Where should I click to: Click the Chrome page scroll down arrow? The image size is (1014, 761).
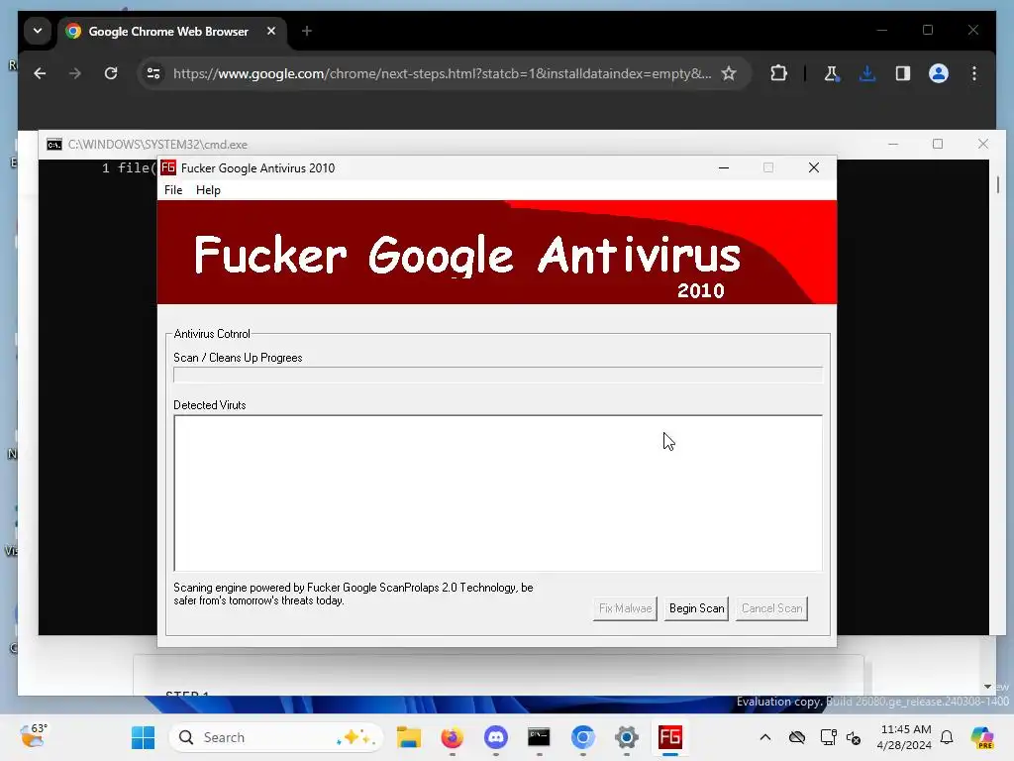(987, 687)
